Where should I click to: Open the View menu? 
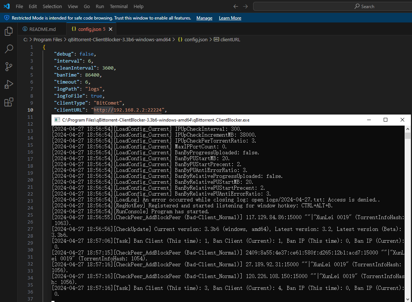tap(73, 6)
